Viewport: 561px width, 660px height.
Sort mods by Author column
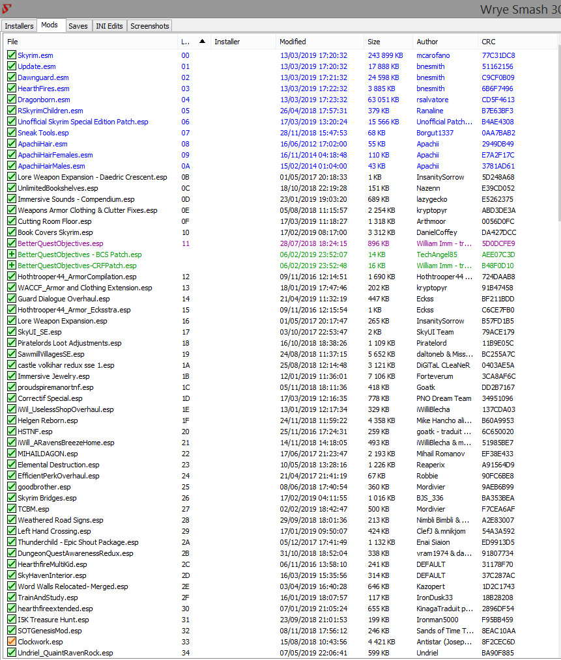coord(445,42)
